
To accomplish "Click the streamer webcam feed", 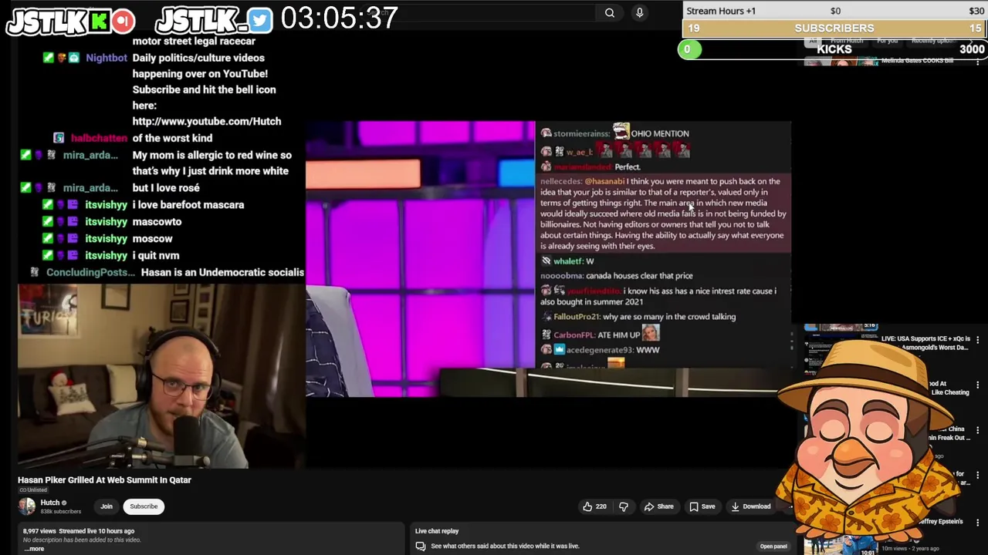I will pos(161,376).
